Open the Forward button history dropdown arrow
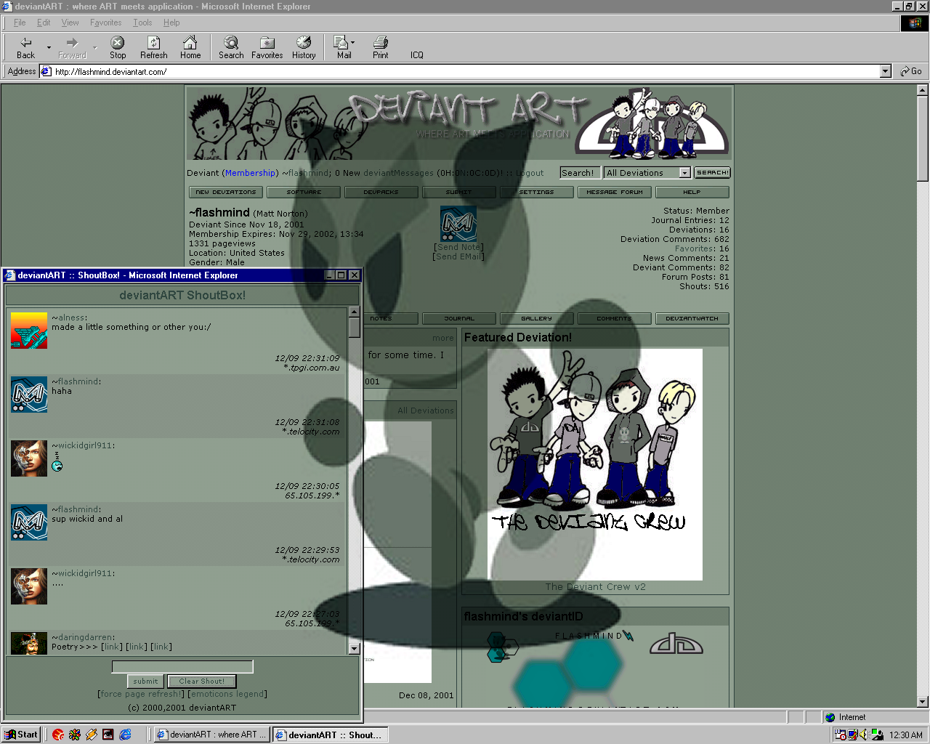The width and height of the screenshot is (930, 744). click(x=94, y=48)
